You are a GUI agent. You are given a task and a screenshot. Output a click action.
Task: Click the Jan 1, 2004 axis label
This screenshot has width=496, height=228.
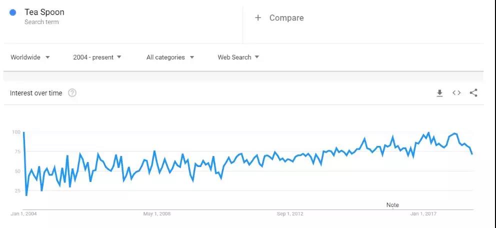24,214
